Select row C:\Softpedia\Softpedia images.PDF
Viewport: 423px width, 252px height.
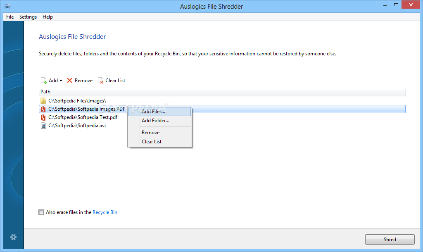pos(222,109)
